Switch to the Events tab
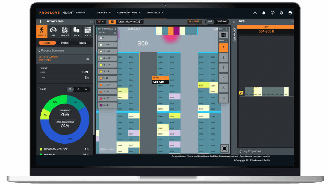 point(65,43)
